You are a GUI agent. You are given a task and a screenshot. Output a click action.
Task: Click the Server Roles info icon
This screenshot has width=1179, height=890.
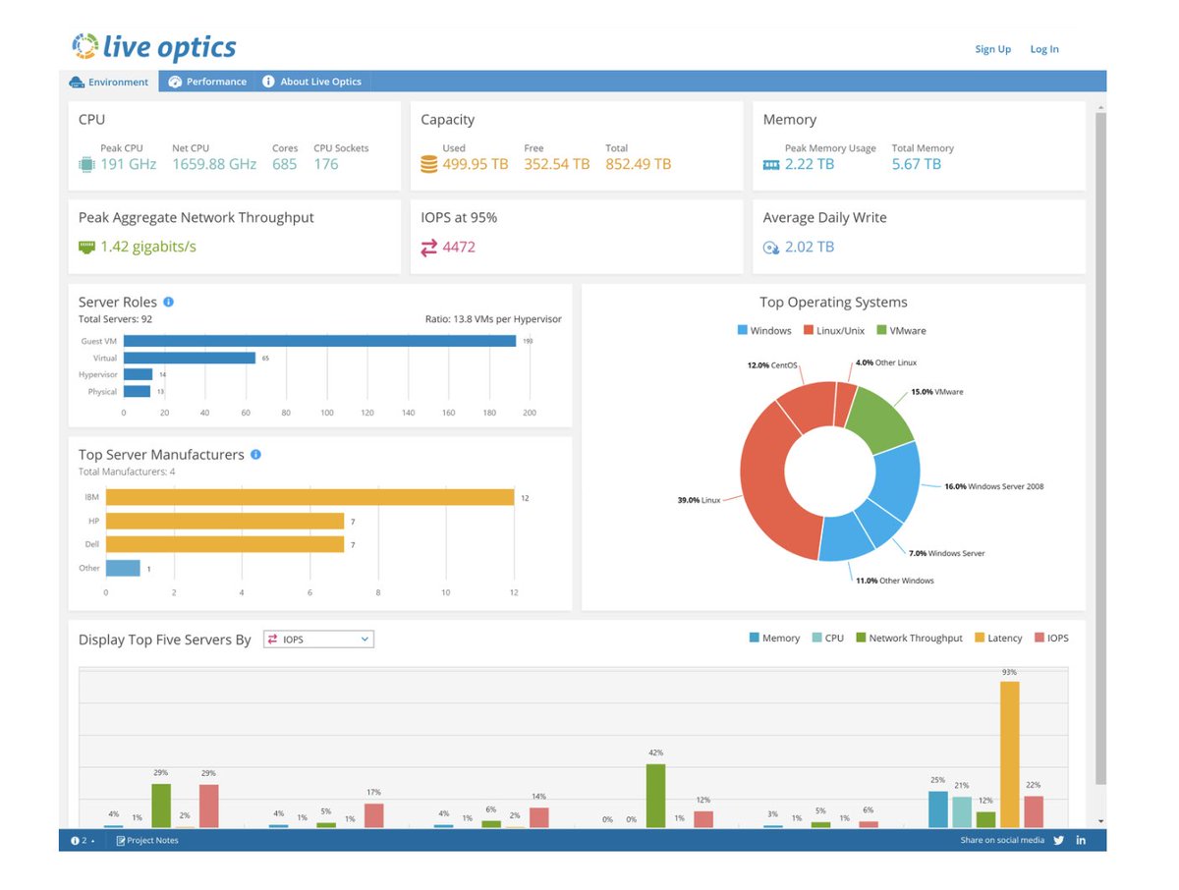tap(169, 302)
